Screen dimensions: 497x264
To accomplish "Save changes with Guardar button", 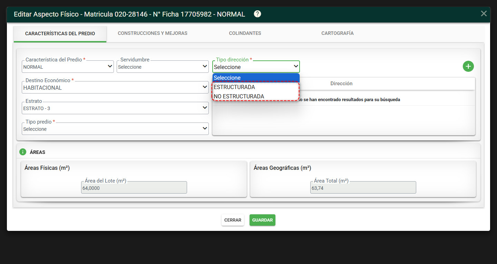I will (262, 220).
